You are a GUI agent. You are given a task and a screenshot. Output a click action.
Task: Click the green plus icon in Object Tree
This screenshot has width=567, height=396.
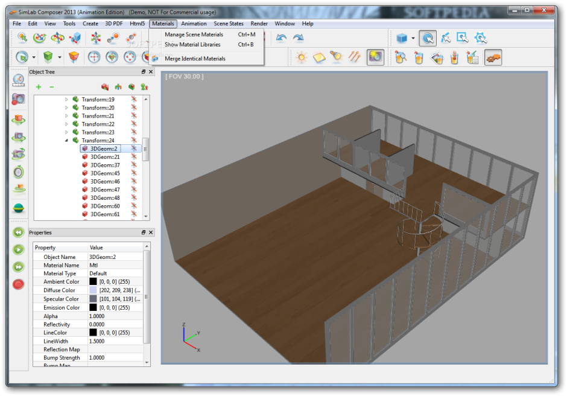click(x=39, y=87)
